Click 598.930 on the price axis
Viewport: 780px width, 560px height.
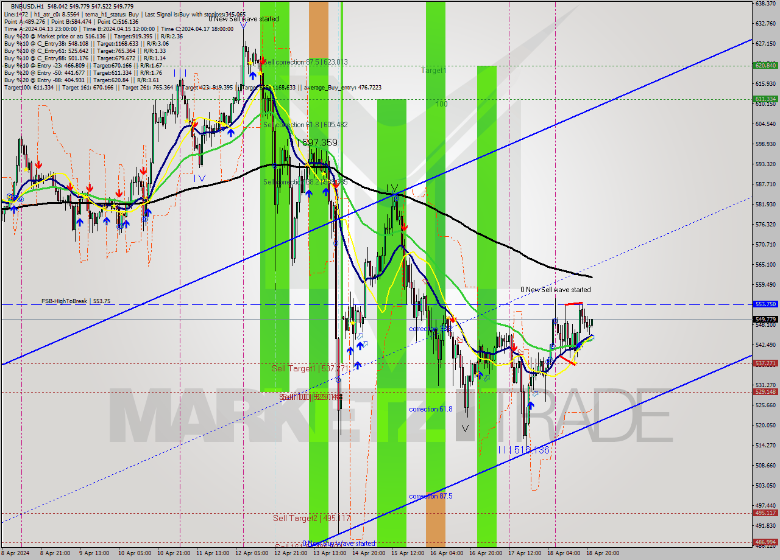click(x=765, y=144)
